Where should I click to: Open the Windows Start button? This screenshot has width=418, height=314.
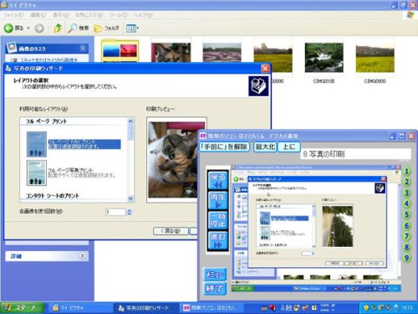tap(22, 307)
